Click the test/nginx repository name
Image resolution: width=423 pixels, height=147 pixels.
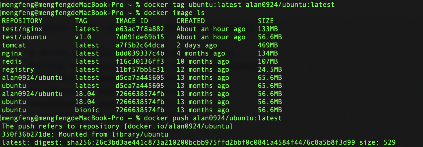click(x=22, y=29)
